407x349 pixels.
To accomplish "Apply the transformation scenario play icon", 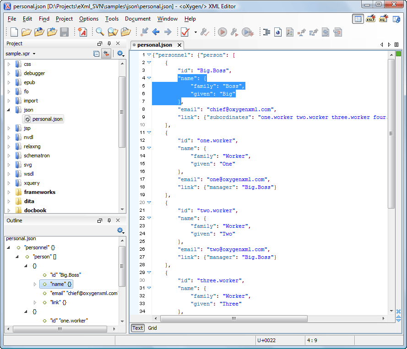I will coord(222,32).
